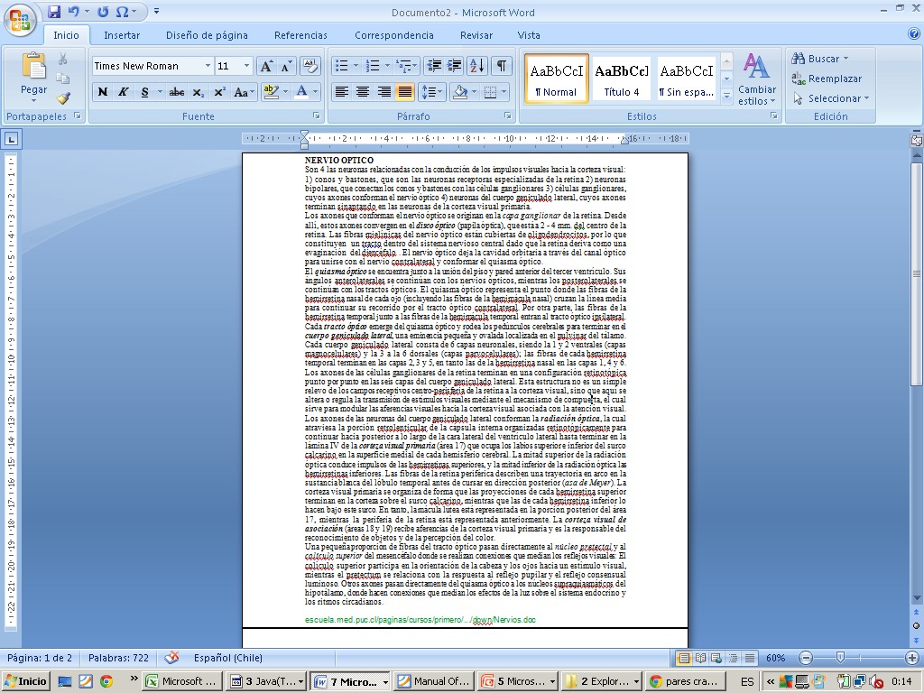Toggle center text alignment
Image resolution: width=924 pixels, height=693 pixels.
[363, 92]
